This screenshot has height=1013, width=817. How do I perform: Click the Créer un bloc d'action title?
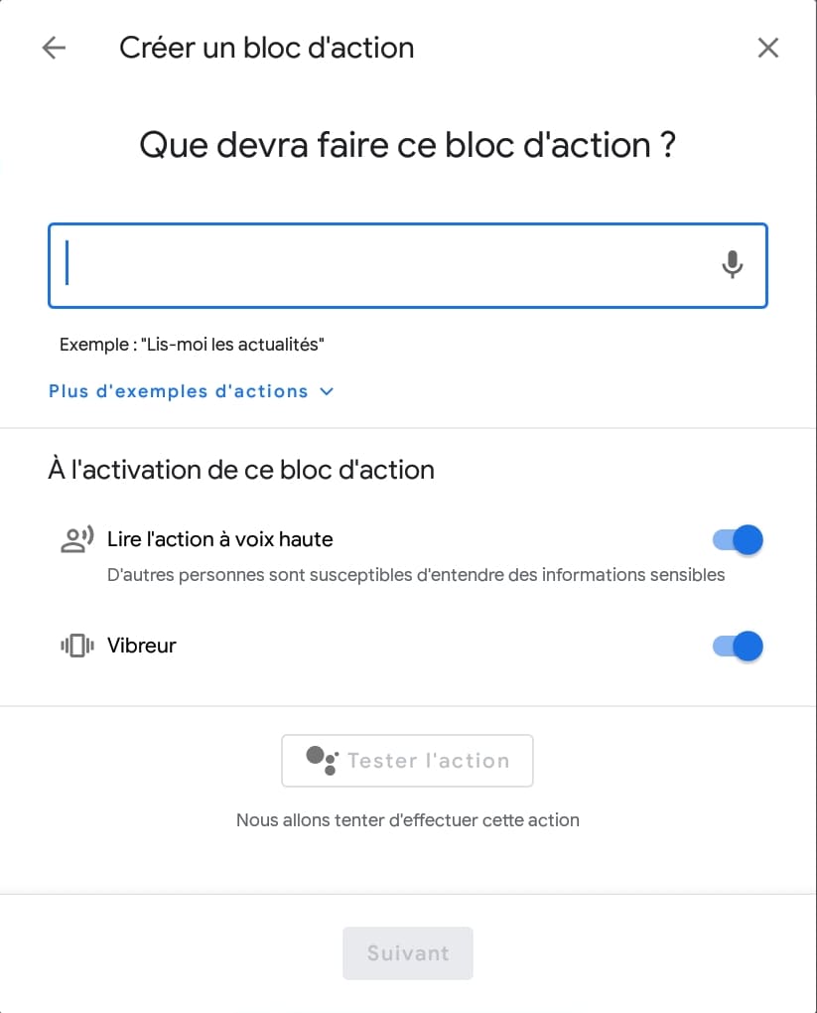(x=266, y=48)
